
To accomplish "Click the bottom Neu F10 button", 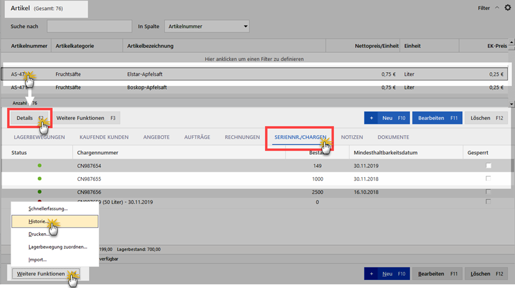I will [x=387, y=274].
